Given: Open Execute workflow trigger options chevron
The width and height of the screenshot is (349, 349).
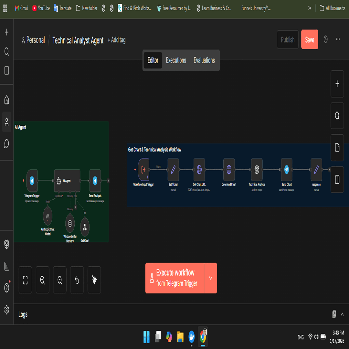Looking at the screenshot, I should 210,278.
